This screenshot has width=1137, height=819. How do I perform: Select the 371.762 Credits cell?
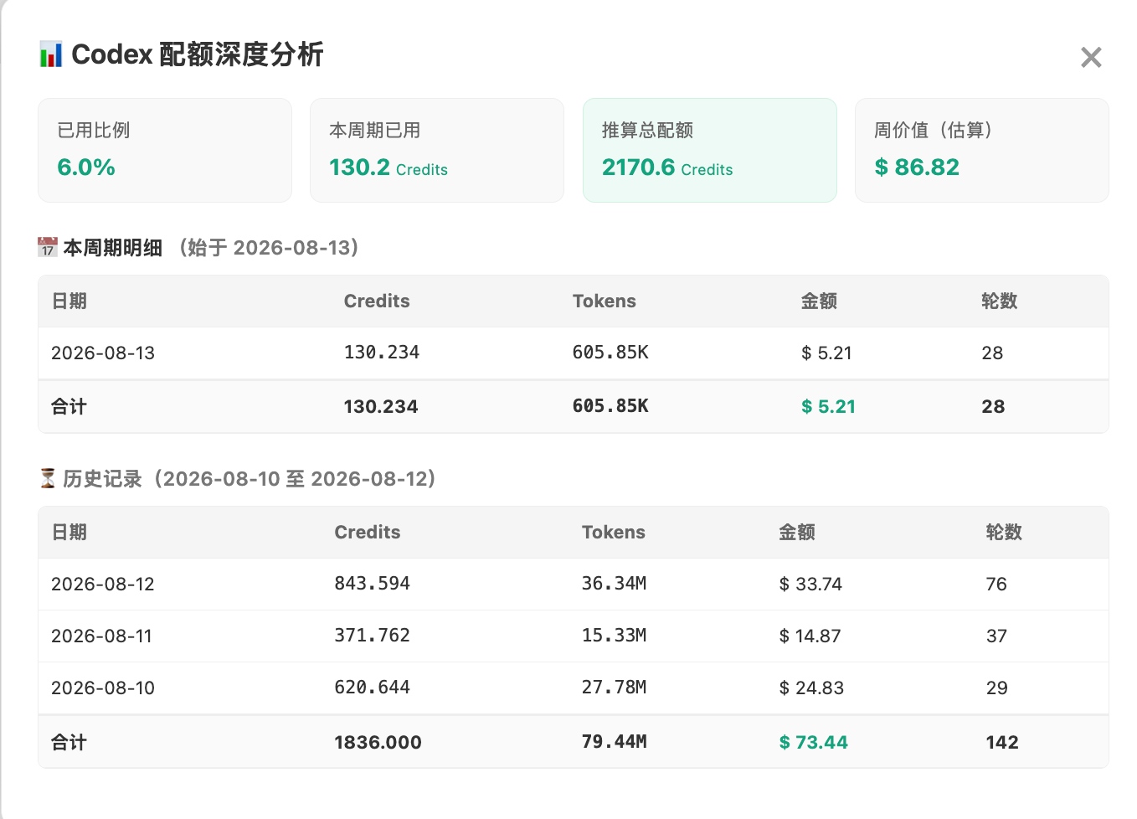click(x=373, y=636)
